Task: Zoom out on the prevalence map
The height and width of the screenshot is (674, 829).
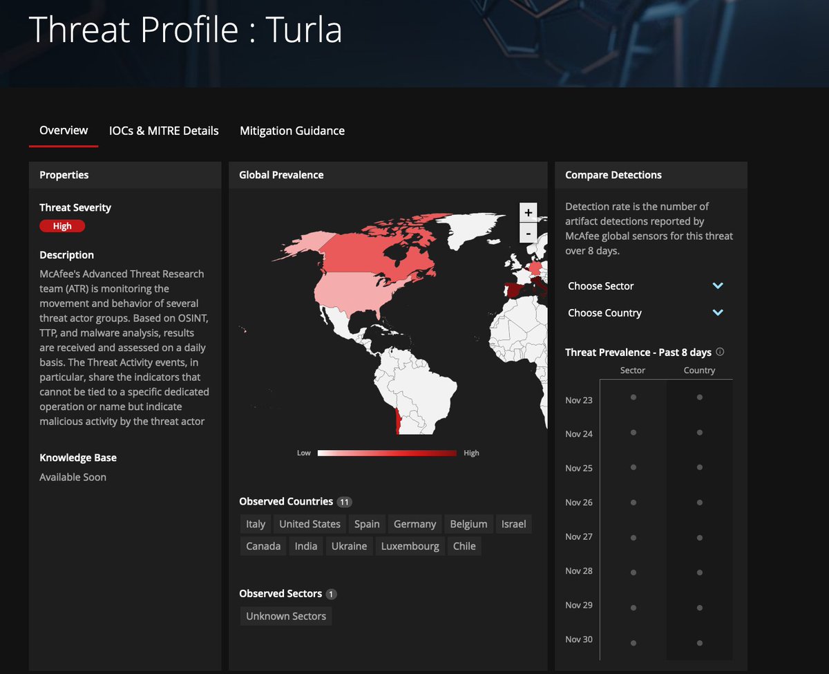Action: click(x=528, y=233)
